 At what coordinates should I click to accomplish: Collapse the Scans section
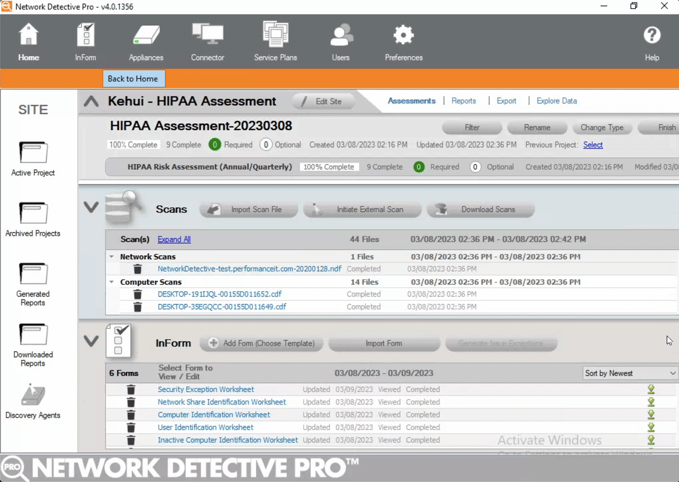[x=91, y=208]
